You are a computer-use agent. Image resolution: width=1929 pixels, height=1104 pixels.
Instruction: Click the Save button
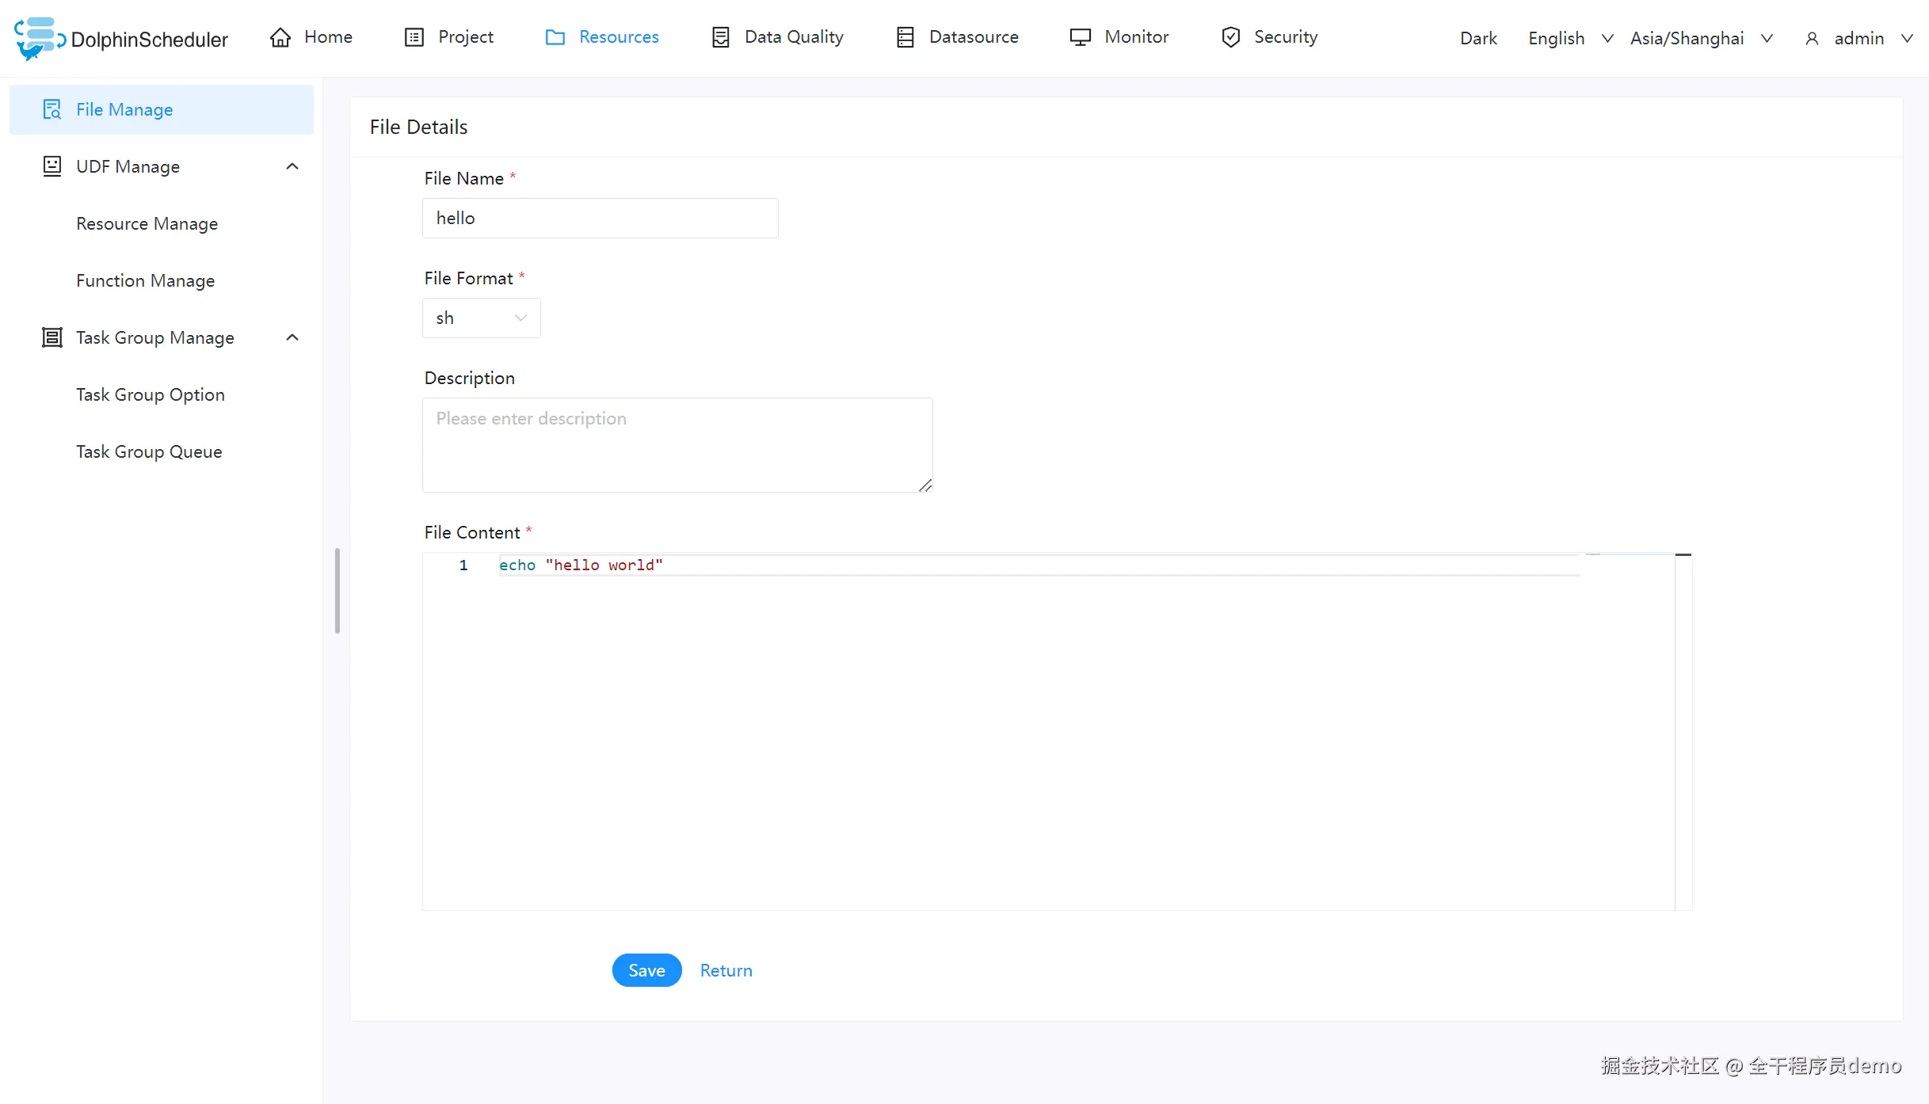646,970
